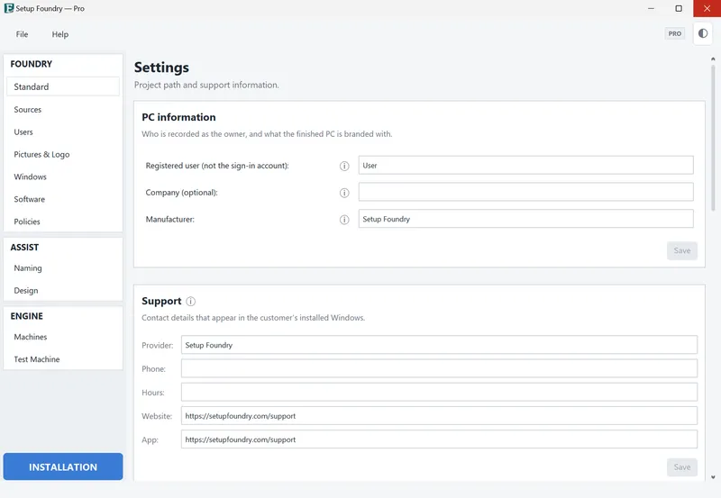
Task: Show info for Manufacturer field
Action: pyautogui.click(x=344, y=220)
